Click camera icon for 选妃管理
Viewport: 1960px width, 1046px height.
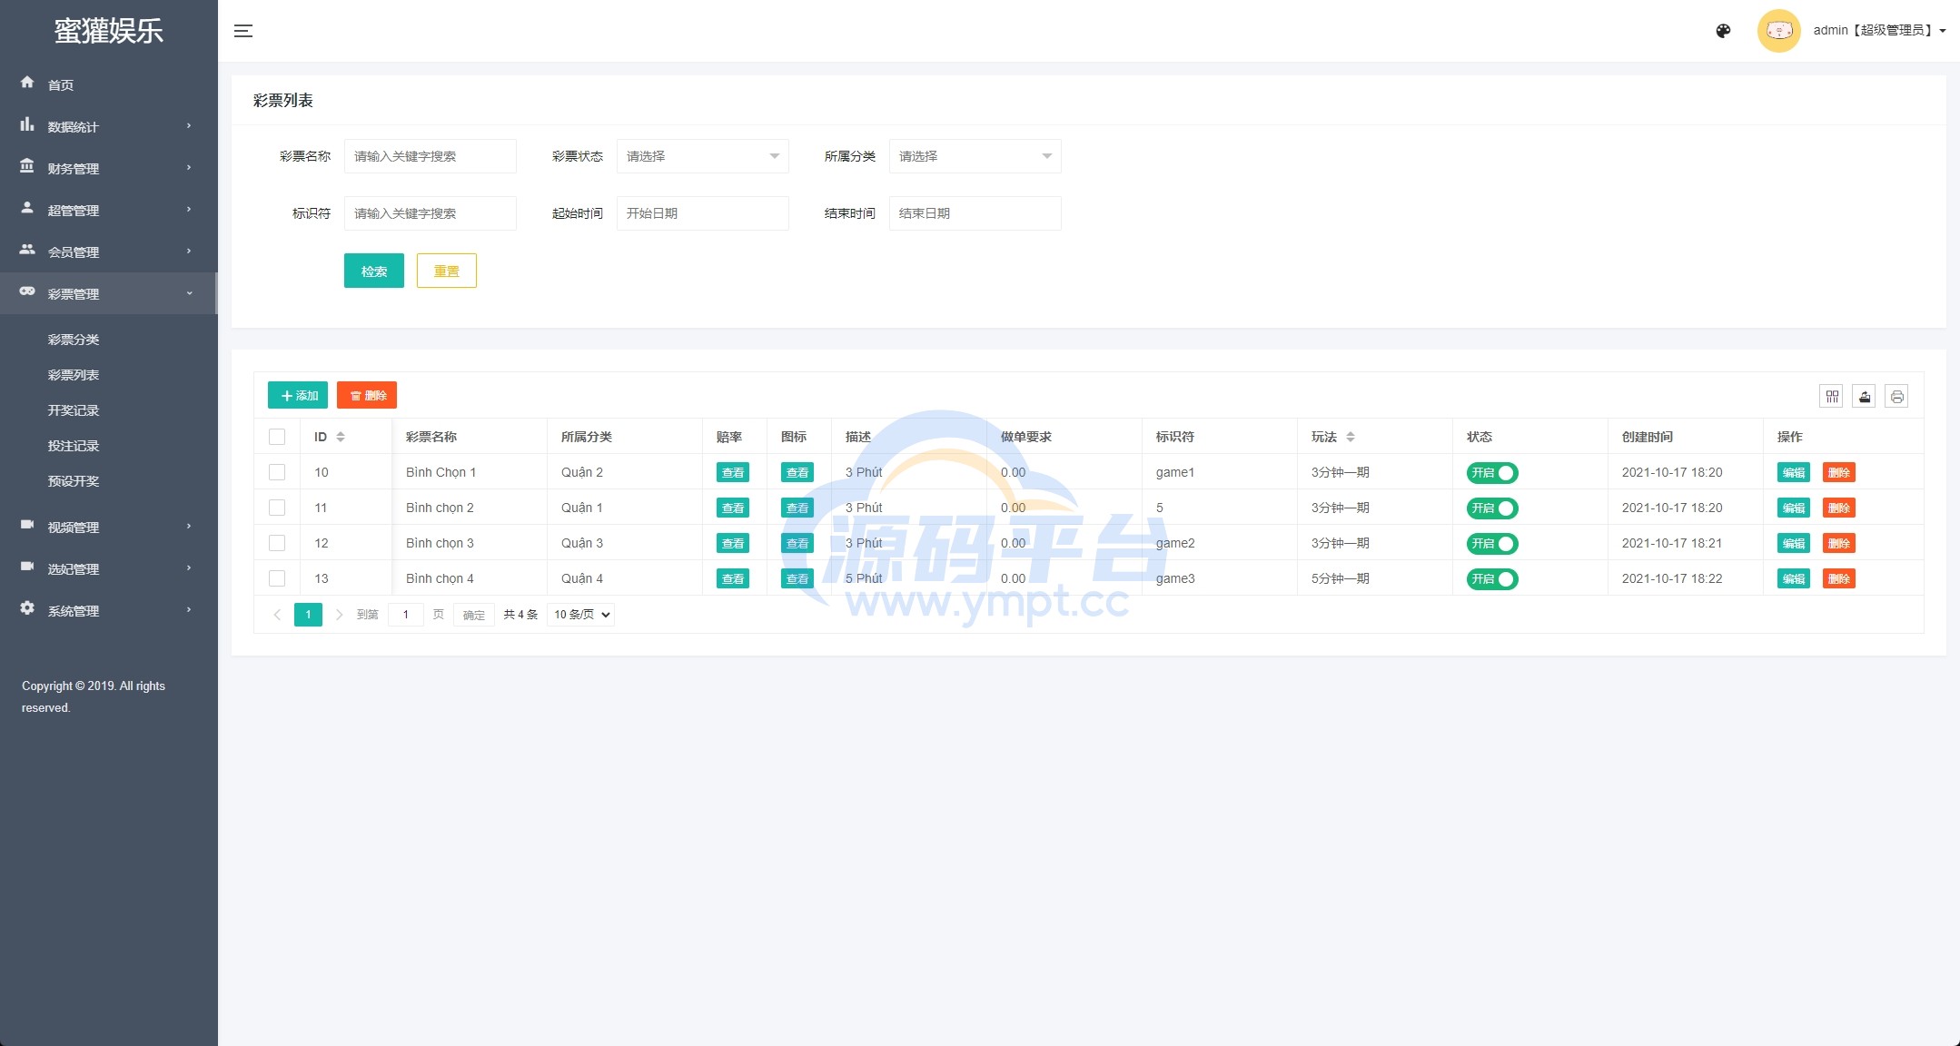coord(27,567)
